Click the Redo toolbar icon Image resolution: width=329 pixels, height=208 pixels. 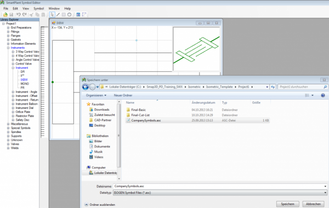tap(25, 14)
